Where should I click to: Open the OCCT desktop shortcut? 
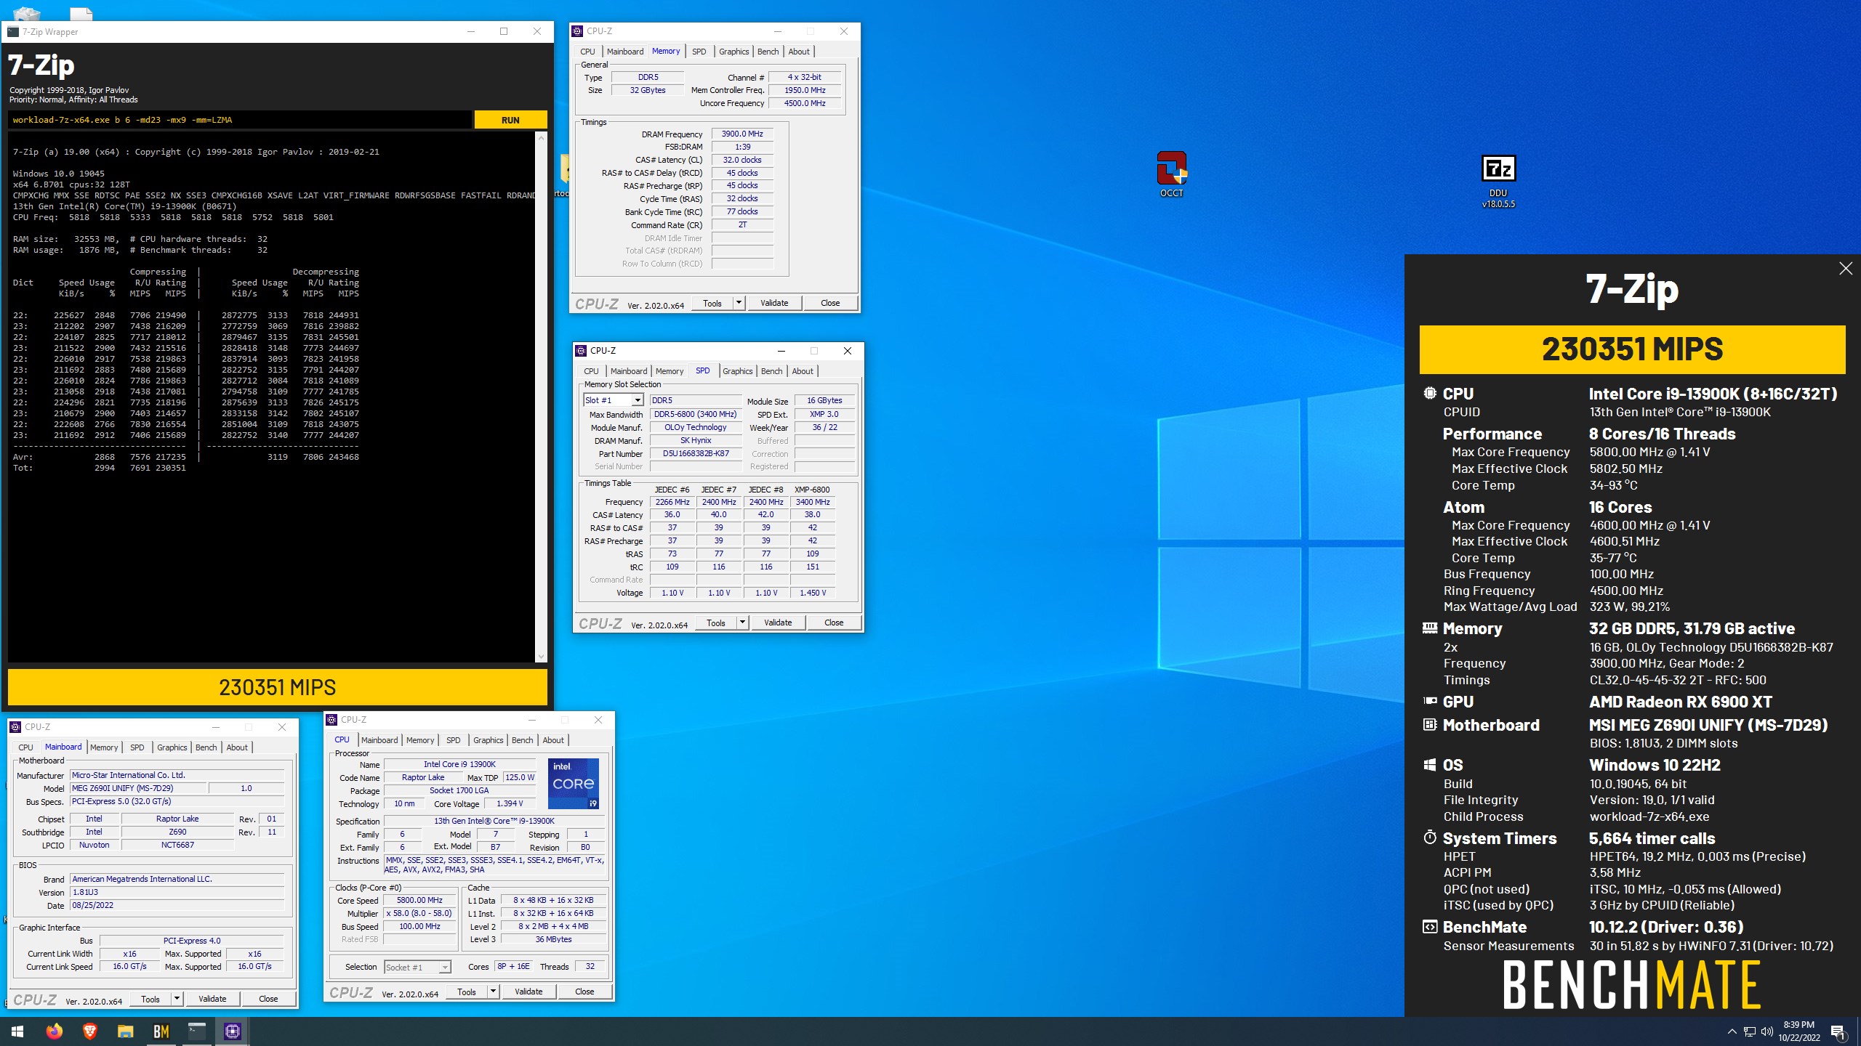[x=1171, y=174]
